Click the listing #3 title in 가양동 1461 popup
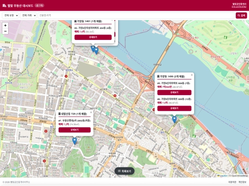 93,28
